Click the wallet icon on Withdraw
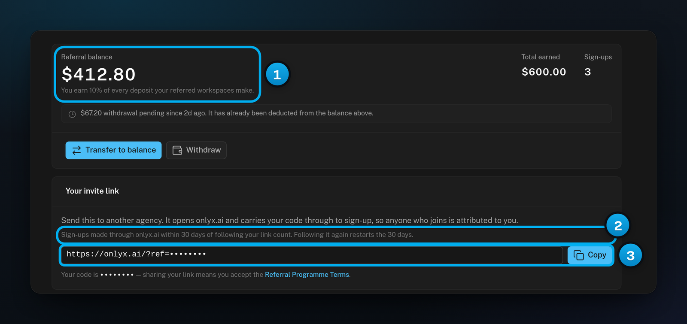687x324 pixels. (x=177, y=150)
